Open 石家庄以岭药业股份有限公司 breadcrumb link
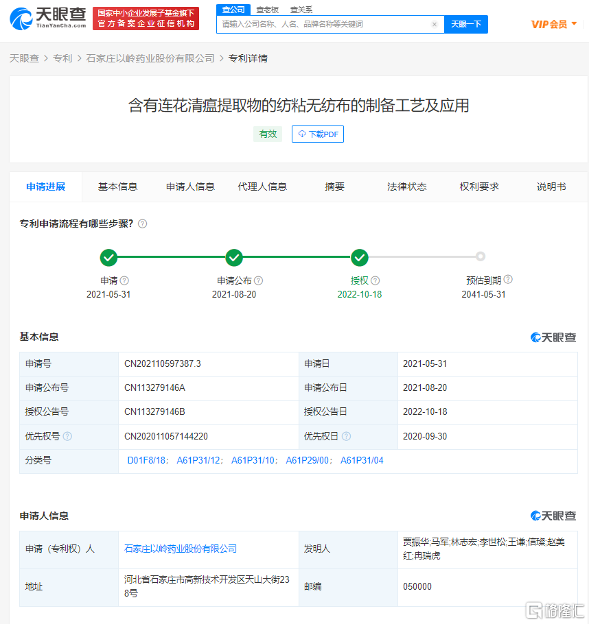This screenshot has width=589, height=624. pyautogui.click(x=150, y=58)
